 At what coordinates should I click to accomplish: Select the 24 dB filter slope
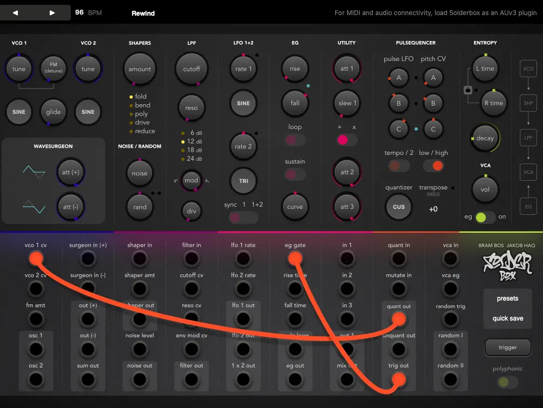(x=192, y=159)
